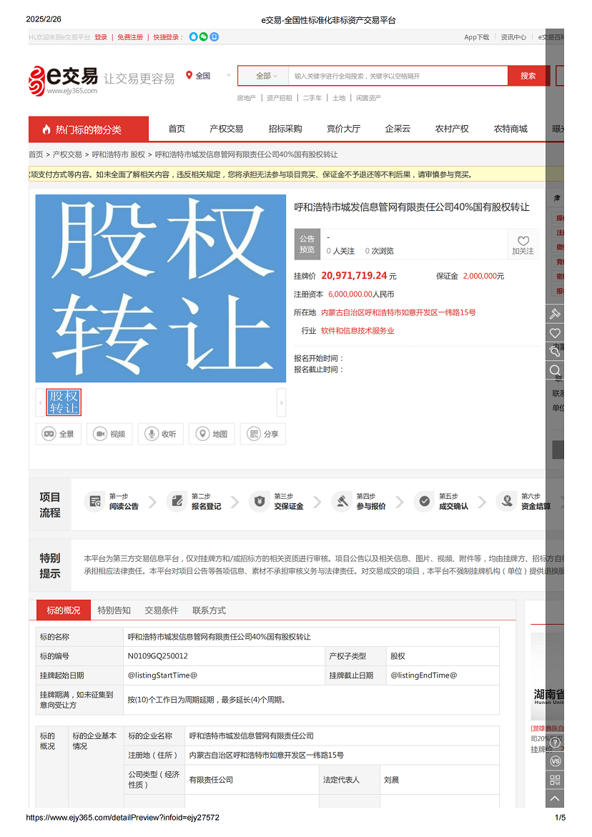The height and width of the screenshot is (837, 592).
Task: Open the 地图 map location button
Action: click(x=212, y=434)
